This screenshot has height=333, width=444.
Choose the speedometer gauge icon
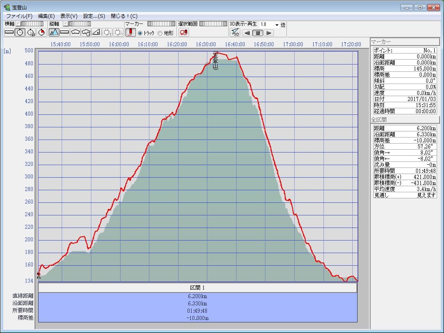coord(75,32)
